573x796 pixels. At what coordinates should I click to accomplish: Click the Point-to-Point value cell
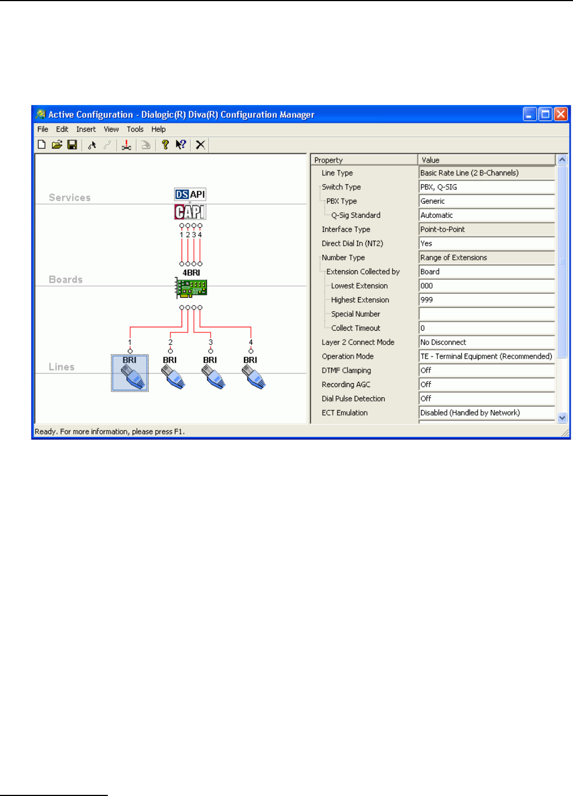tap(487, 230)
